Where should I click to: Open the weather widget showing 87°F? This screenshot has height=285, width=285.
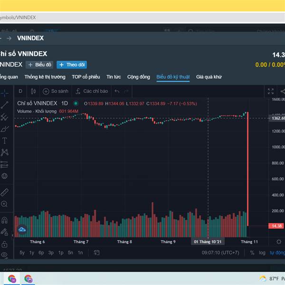pos(272,278)
